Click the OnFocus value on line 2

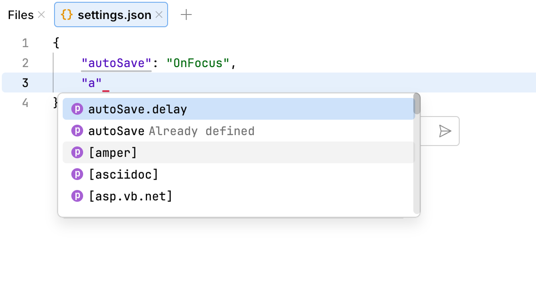[199, 63]
